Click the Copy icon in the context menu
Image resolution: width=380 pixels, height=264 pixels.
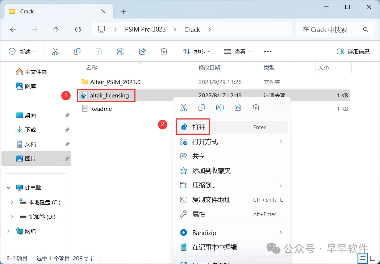[x=202, y=108]
